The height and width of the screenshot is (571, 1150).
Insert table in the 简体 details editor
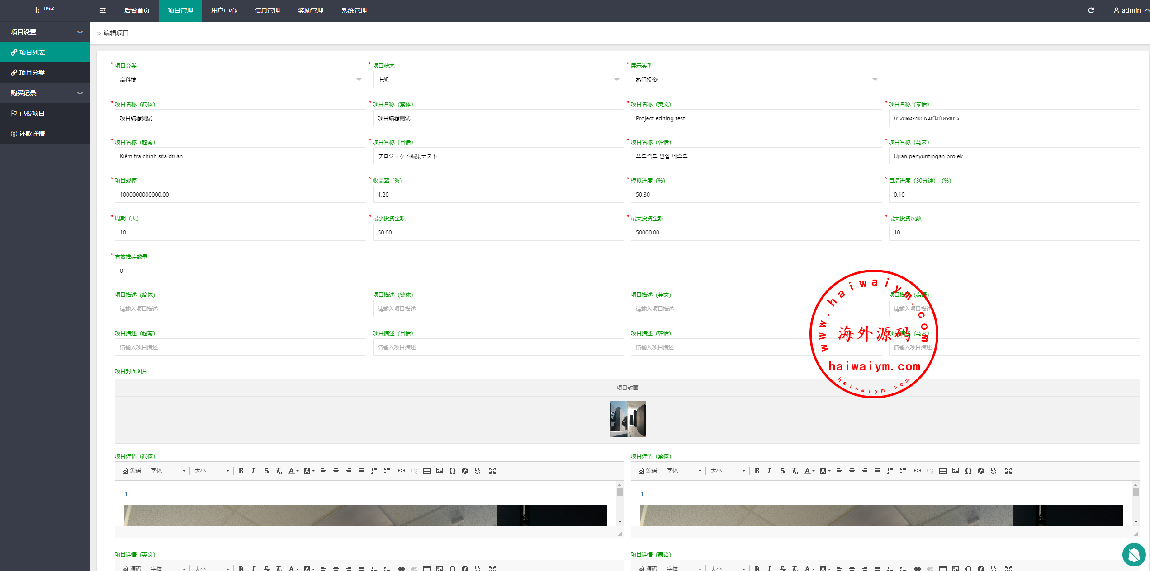tap(426, 471)
